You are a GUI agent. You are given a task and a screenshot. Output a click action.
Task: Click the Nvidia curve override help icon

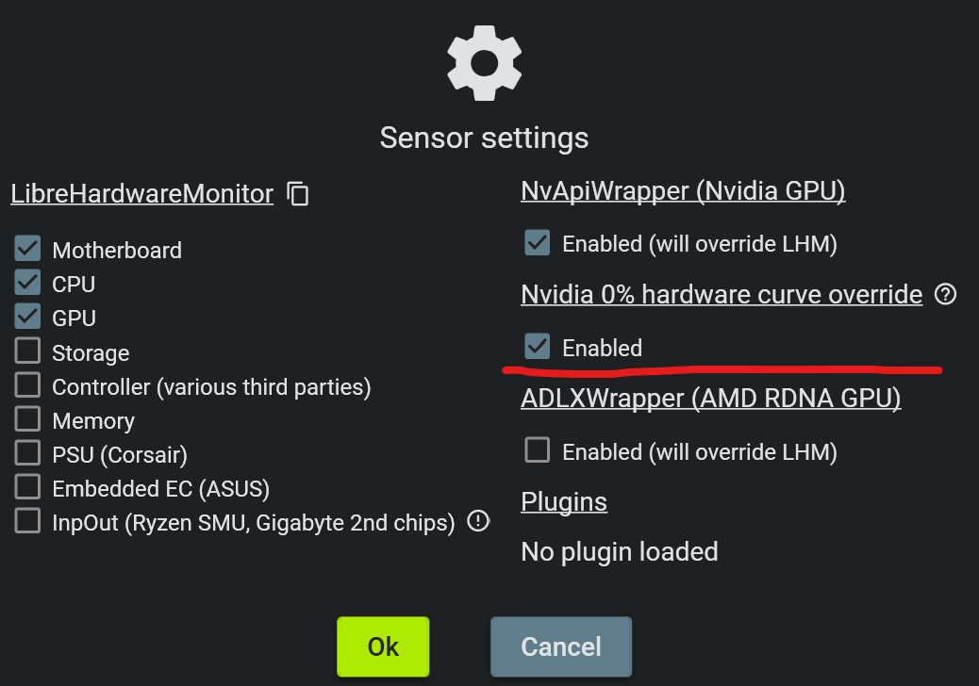click(x=945, y=295)
